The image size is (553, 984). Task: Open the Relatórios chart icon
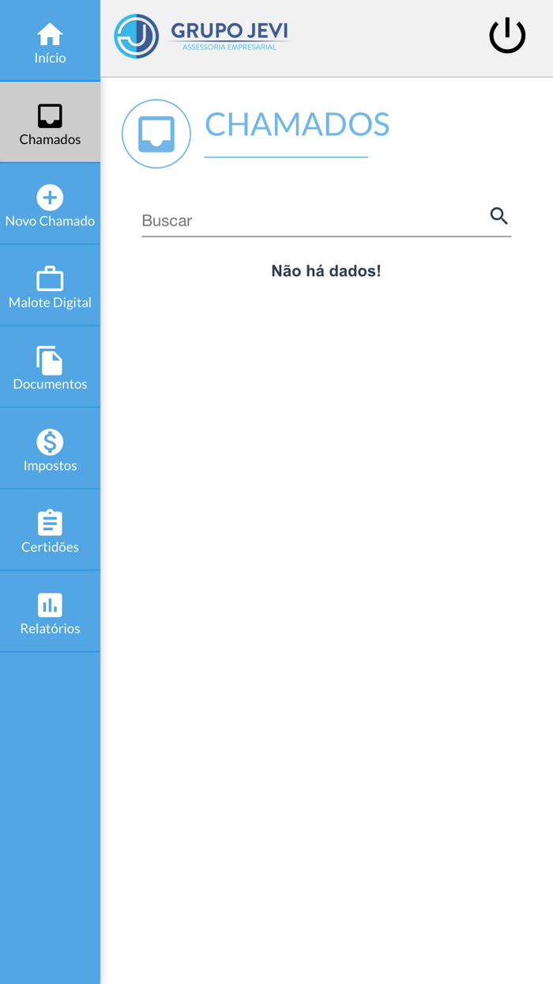coord(50,605)
